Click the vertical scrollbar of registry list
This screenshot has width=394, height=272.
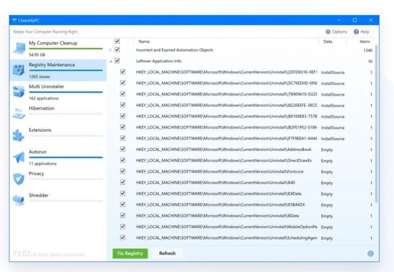pos(376,124)
